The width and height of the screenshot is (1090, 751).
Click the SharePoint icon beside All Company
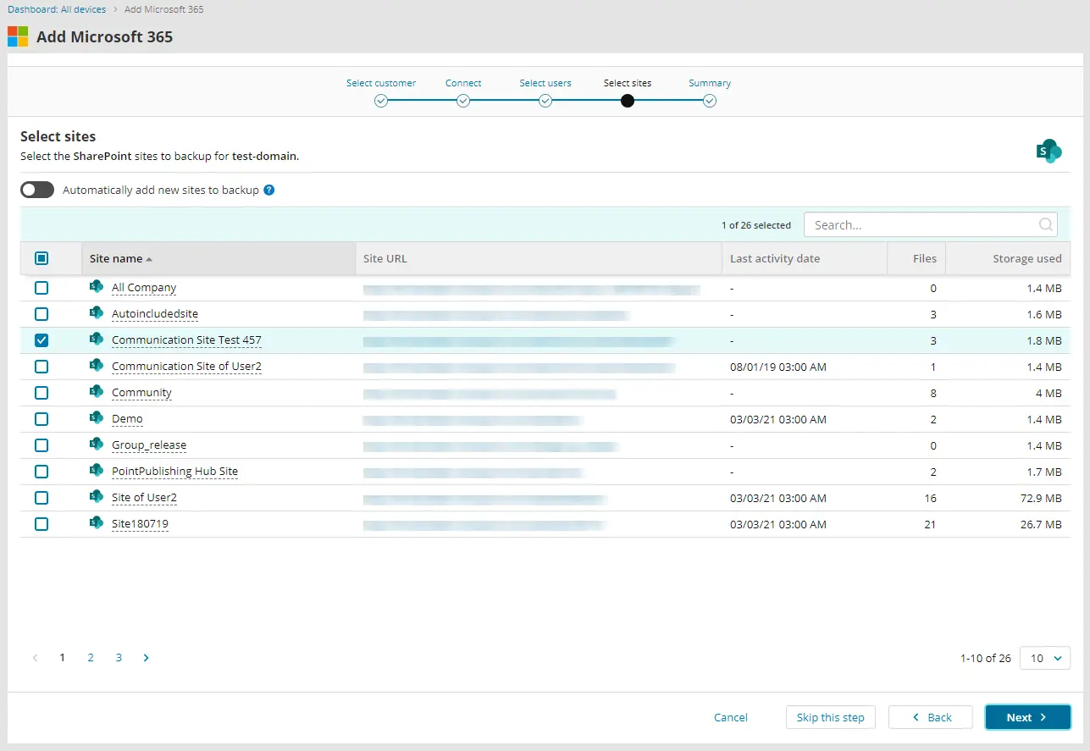pyautogui.click(x=97, y=287)
